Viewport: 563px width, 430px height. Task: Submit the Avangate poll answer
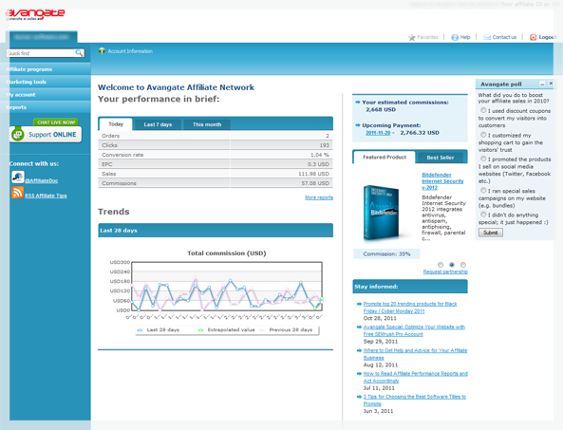click(x=491, y=233)
